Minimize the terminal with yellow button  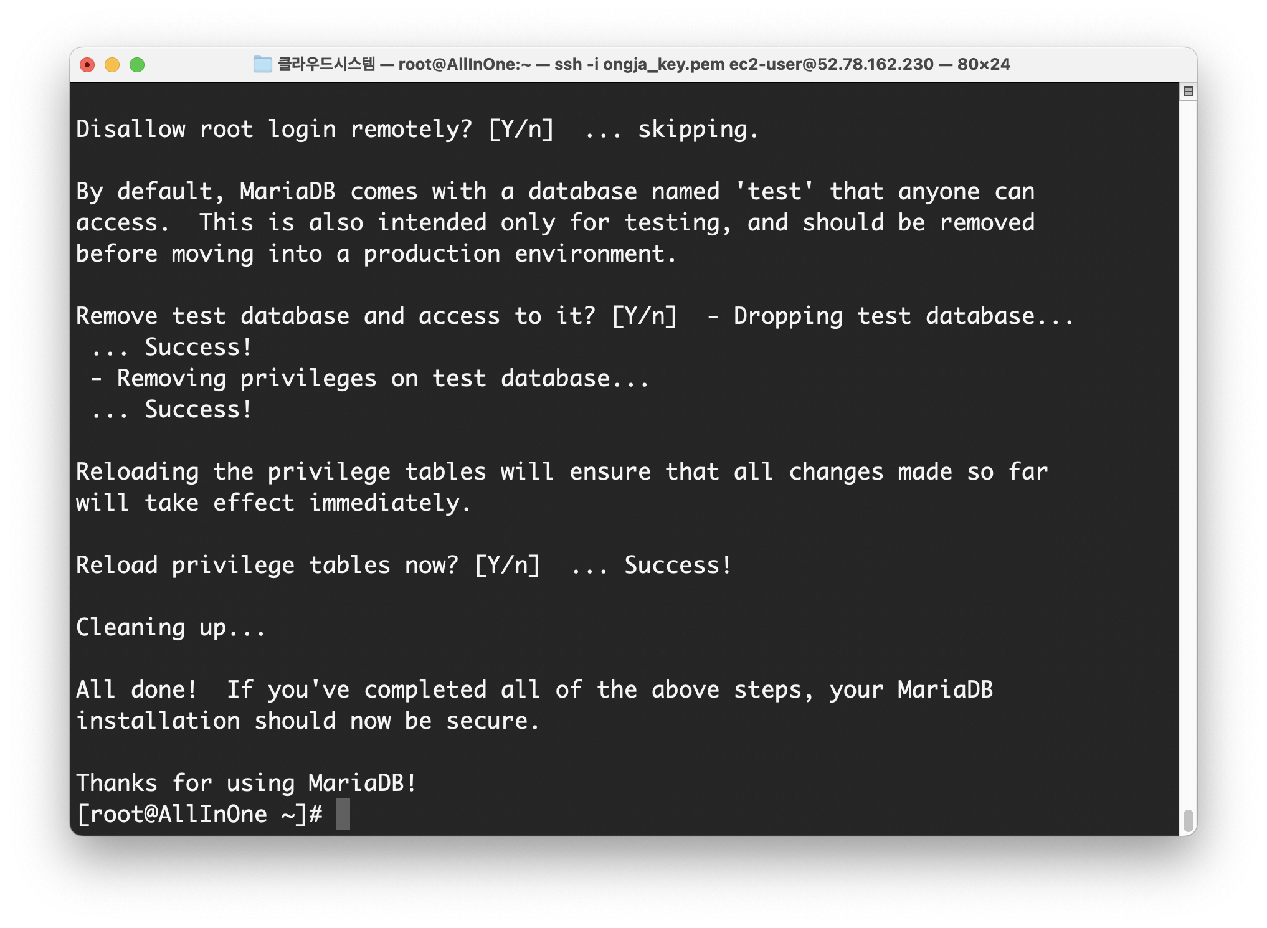click(112, 65)
